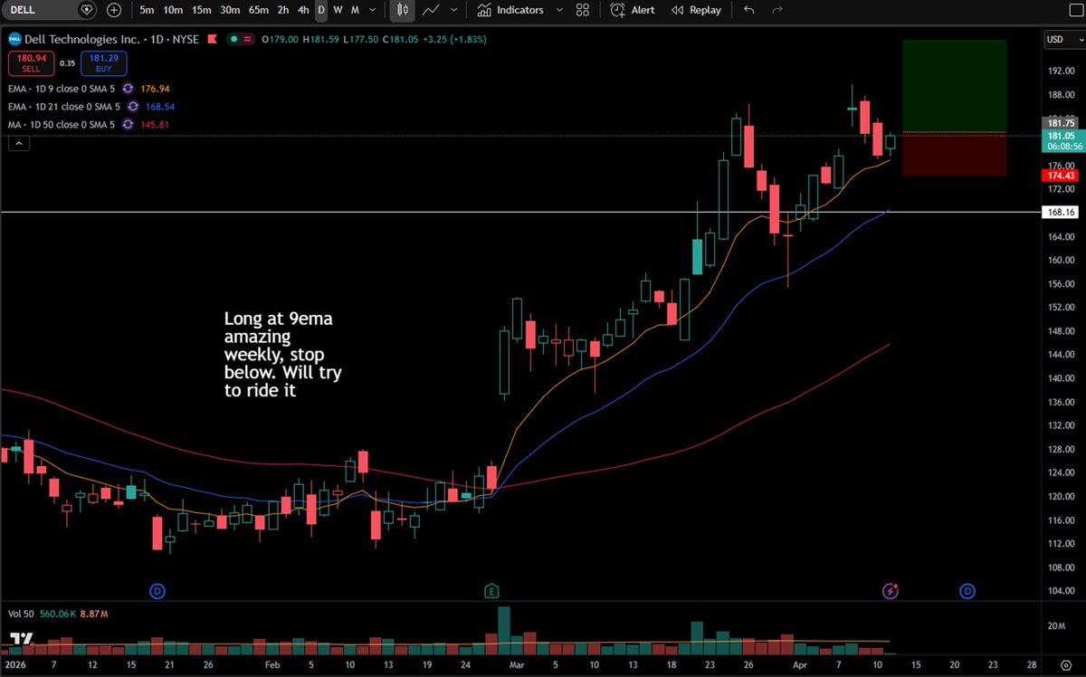Click the MA 50 legend refresh icon
Screen dimensions: 1086x677
coord(130,123)
